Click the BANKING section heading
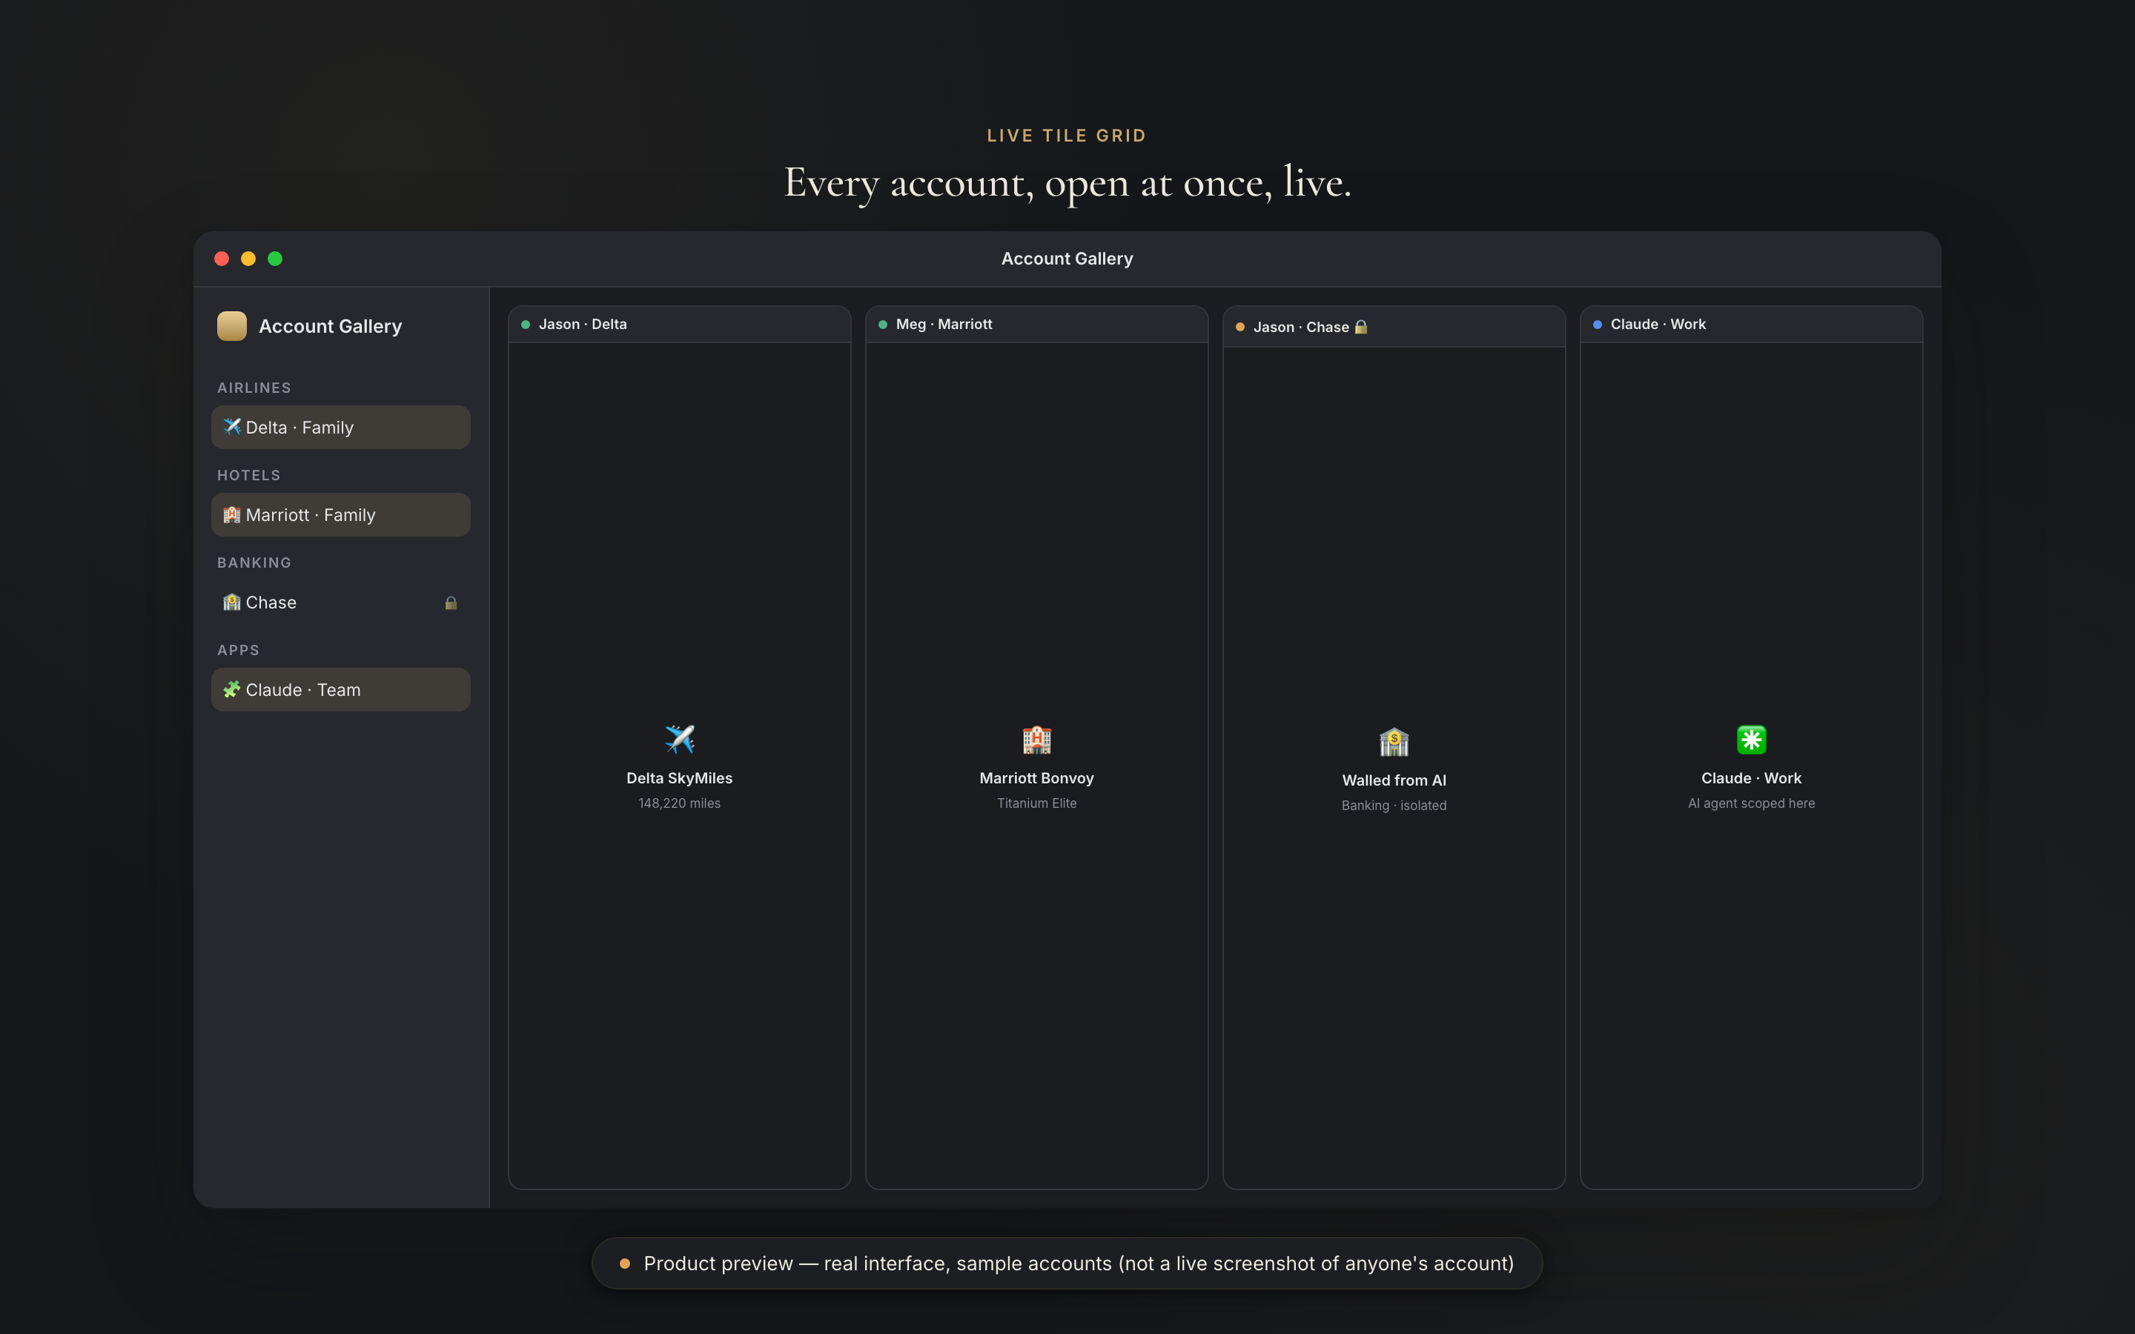Viewport: 2135px width, 1334px height. [x=254, y=562]
